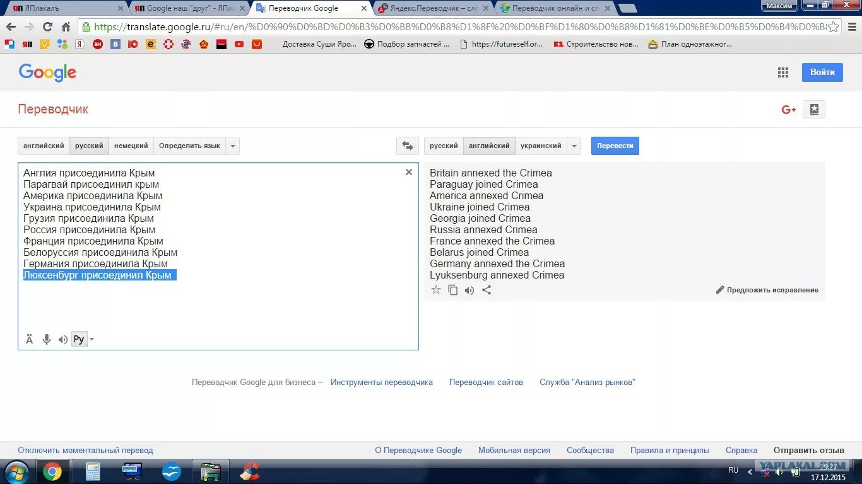Go to browser home page

tap(66, 27)
